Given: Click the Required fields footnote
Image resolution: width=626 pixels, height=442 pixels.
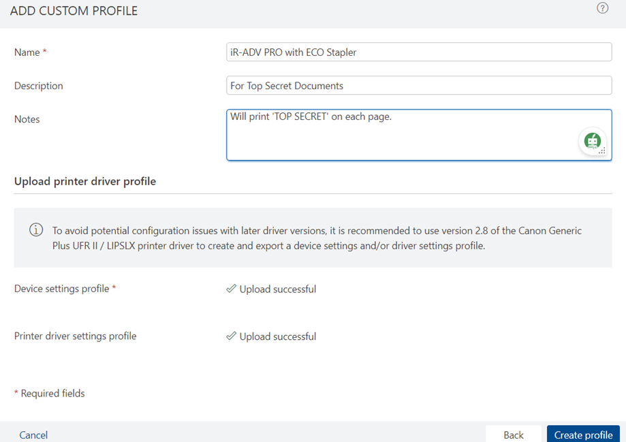Looking at the screenshot, I should coord(49,394).
